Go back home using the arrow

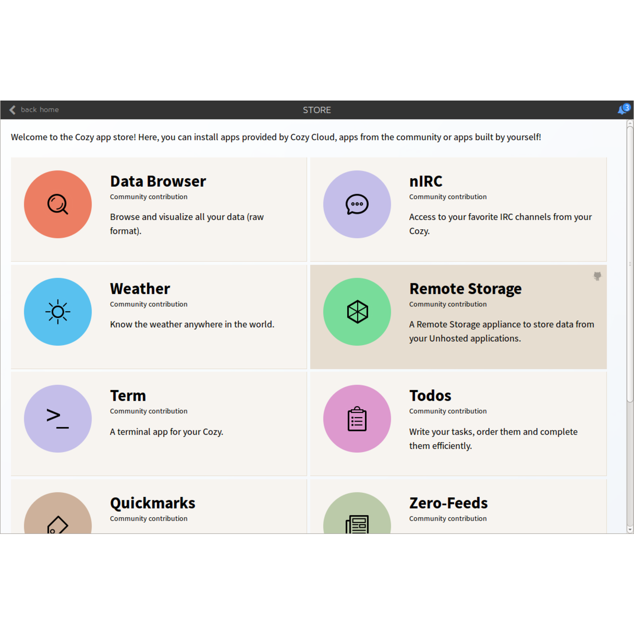[12, 110]
